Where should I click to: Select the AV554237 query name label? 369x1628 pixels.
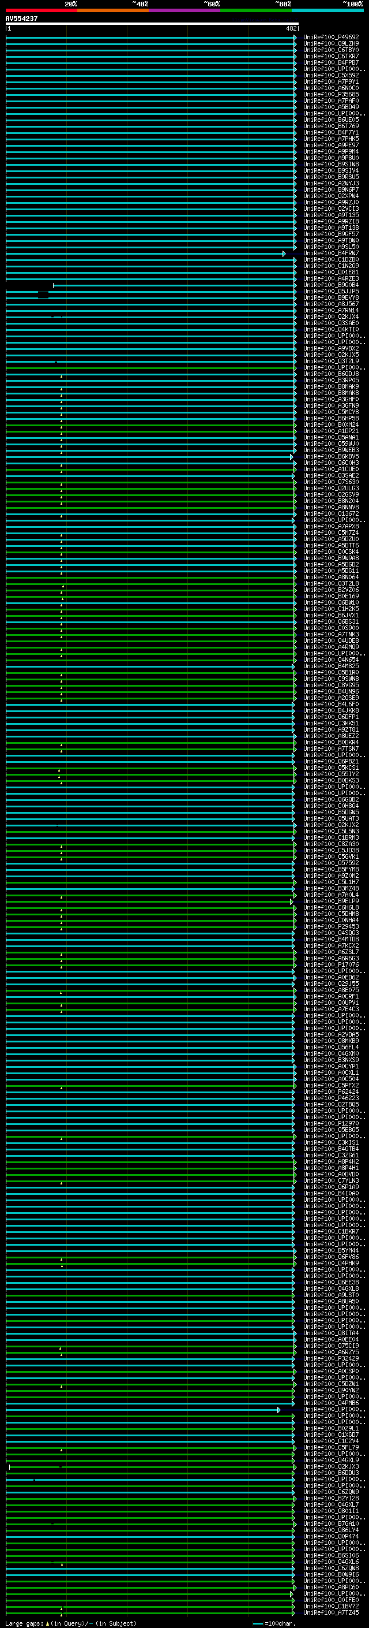[x=21, y=19]
